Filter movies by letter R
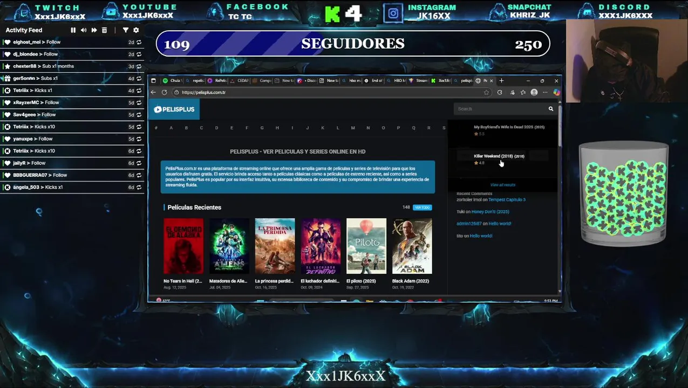The image size is (688, 388). pos(428,128)
